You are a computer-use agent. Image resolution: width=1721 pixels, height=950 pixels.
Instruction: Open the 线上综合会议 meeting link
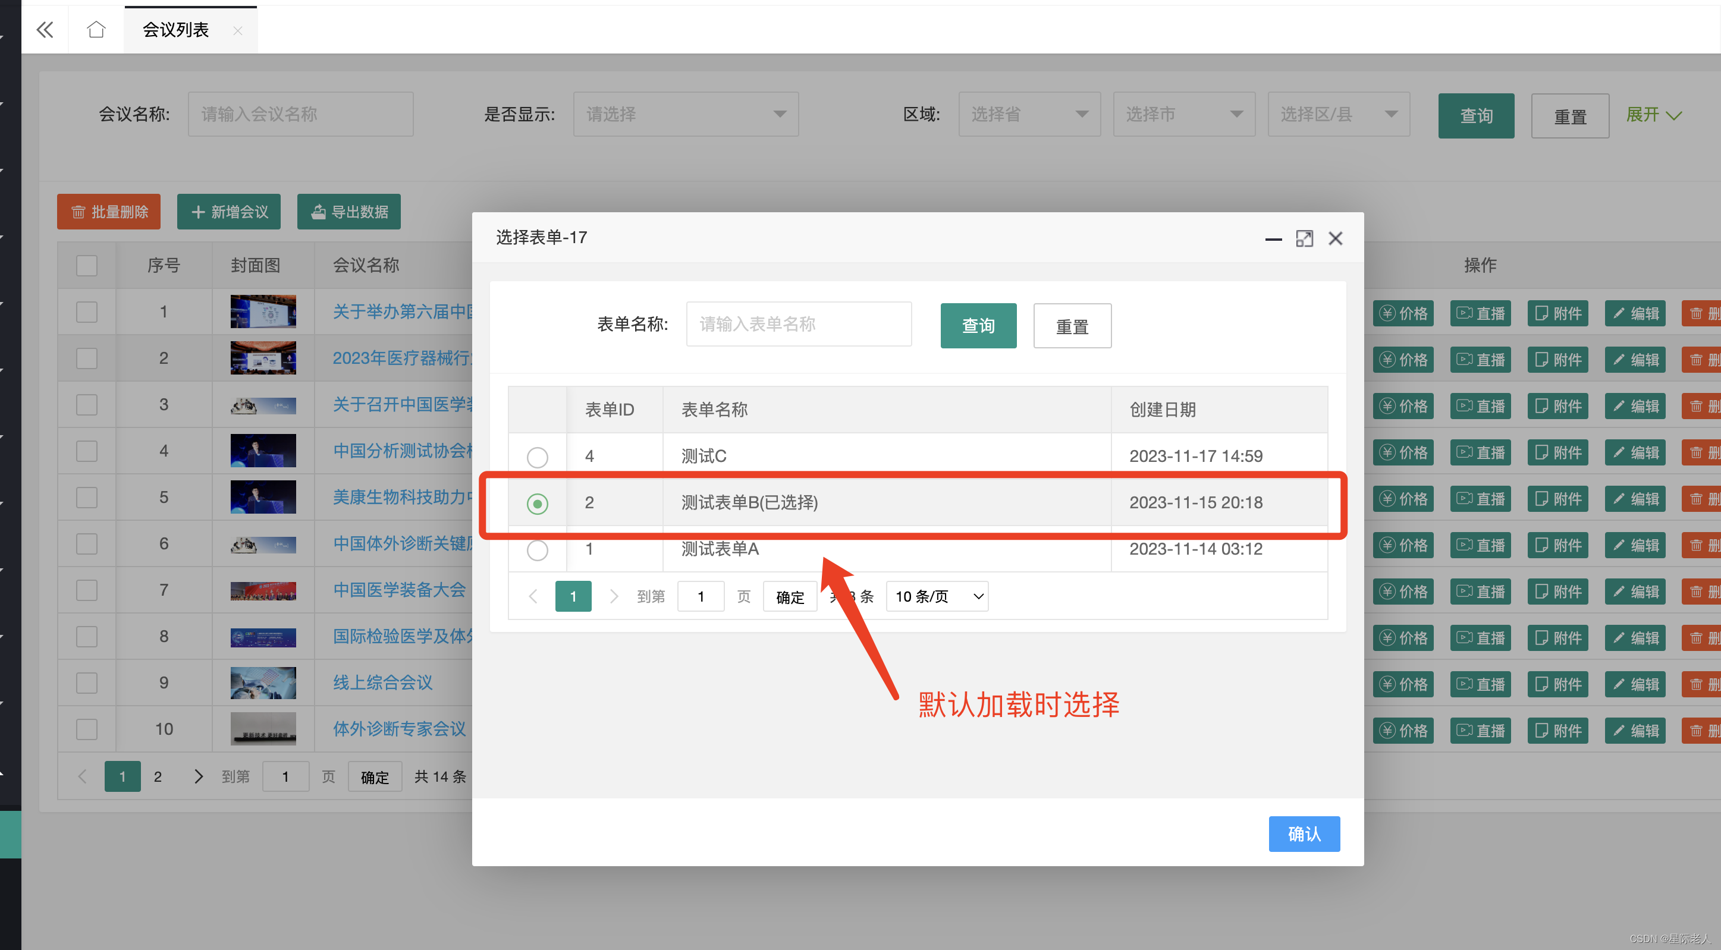tap(383, 682)
